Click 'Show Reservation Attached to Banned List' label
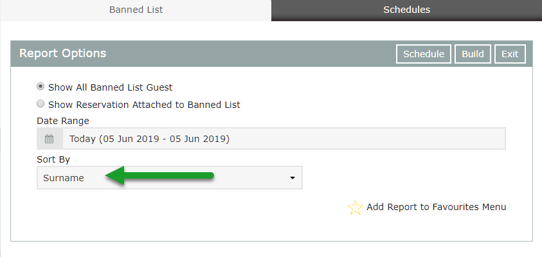Image resolution: width=542 pixels, height=257 pixels. [144, 105]
